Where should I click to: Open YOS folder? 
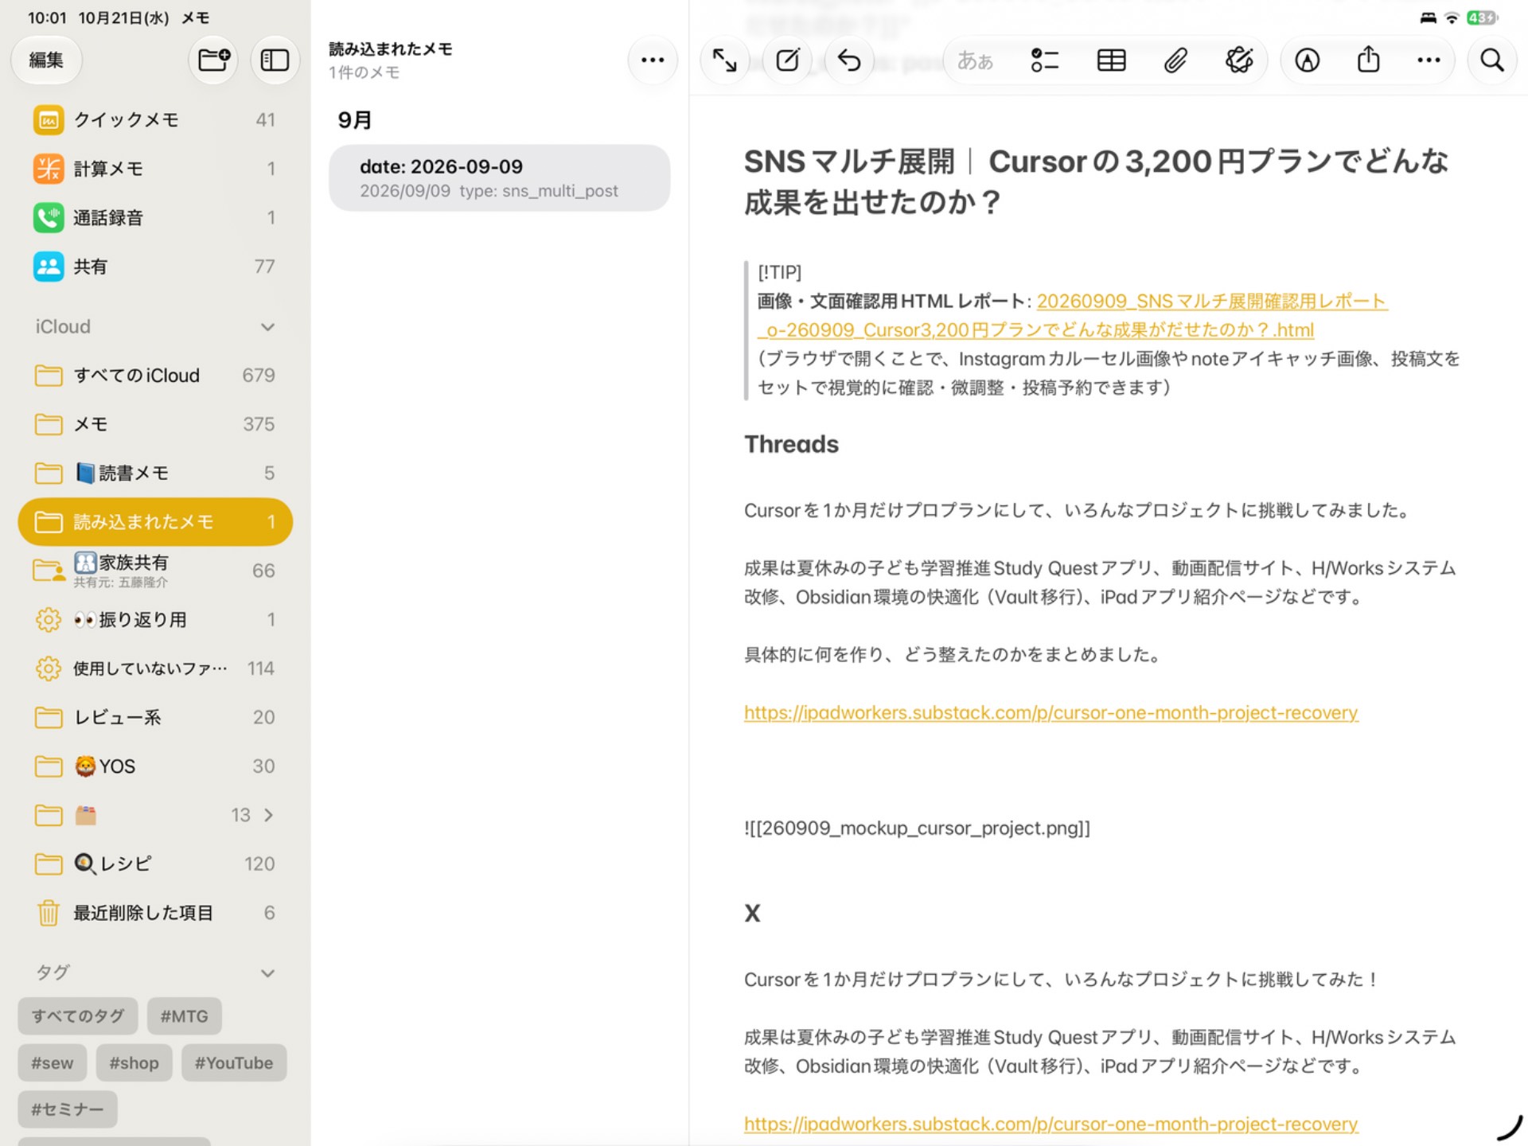pyautogui.click(x=155, y=766)
